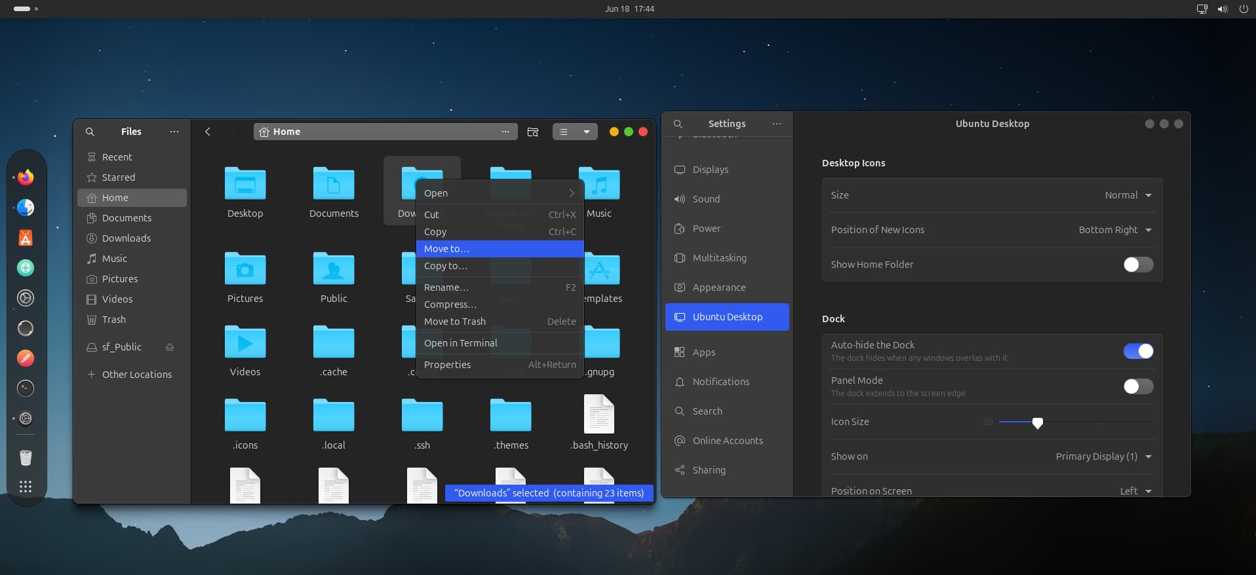The height and width of the screenshot is (575, 1256).
Task: Expand the Open submenu arrow
Action: point(571,193)
